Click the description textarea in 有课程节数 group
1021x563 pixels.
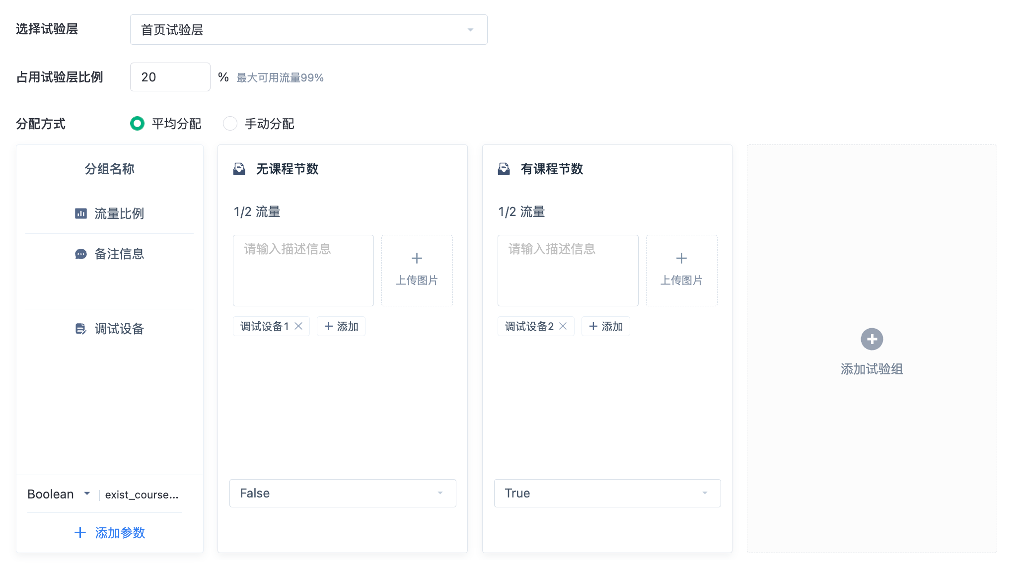point(568,270)
